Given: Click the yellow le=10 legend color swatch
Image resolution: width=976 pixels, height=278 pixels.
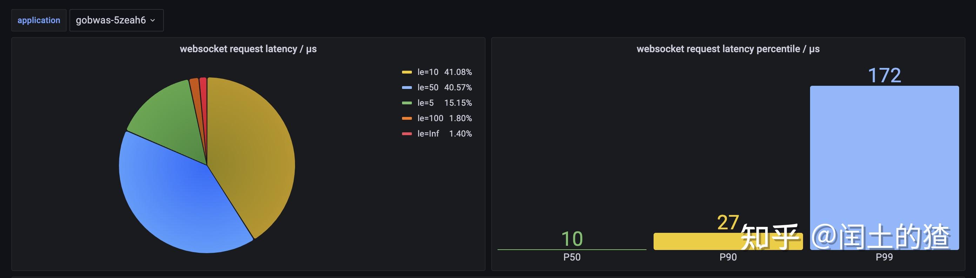Looking at the screenshot, I should 407,72.
